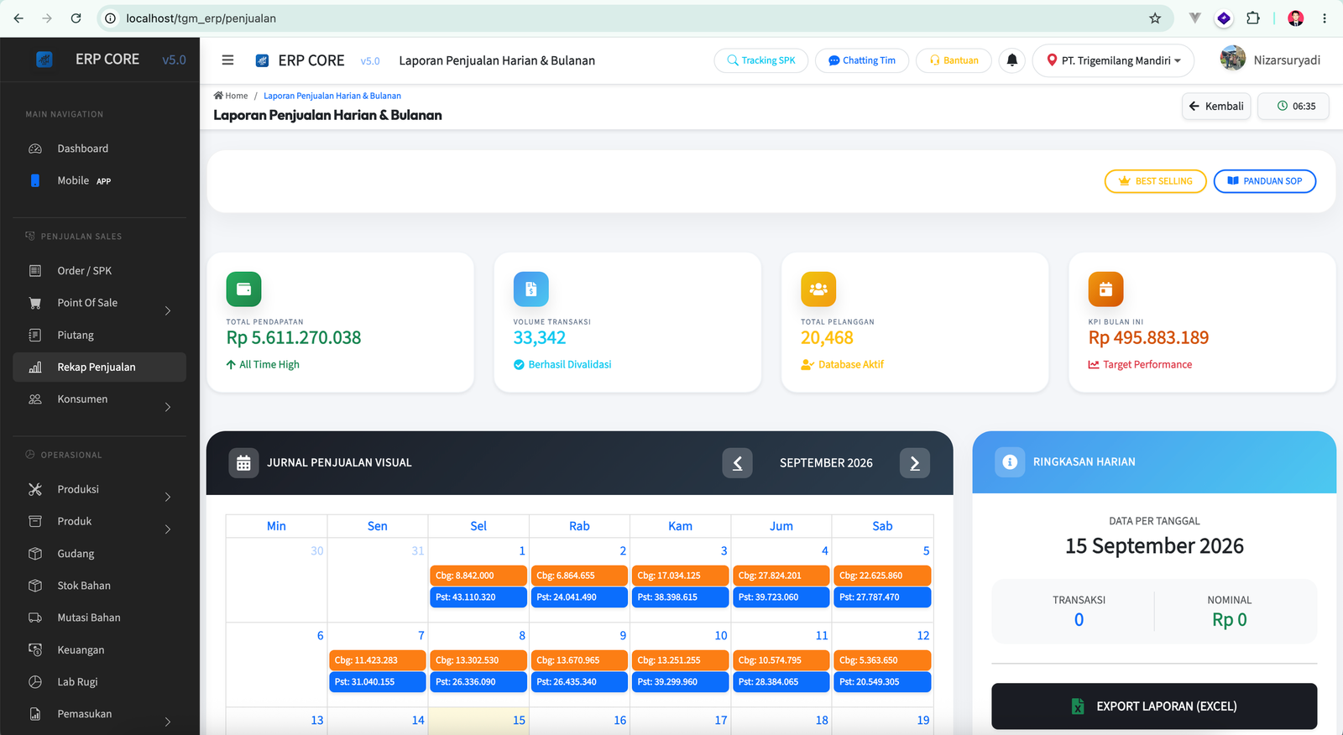Open the browser profile avatar
1343x735 pixels.
tap(1296, 18)
